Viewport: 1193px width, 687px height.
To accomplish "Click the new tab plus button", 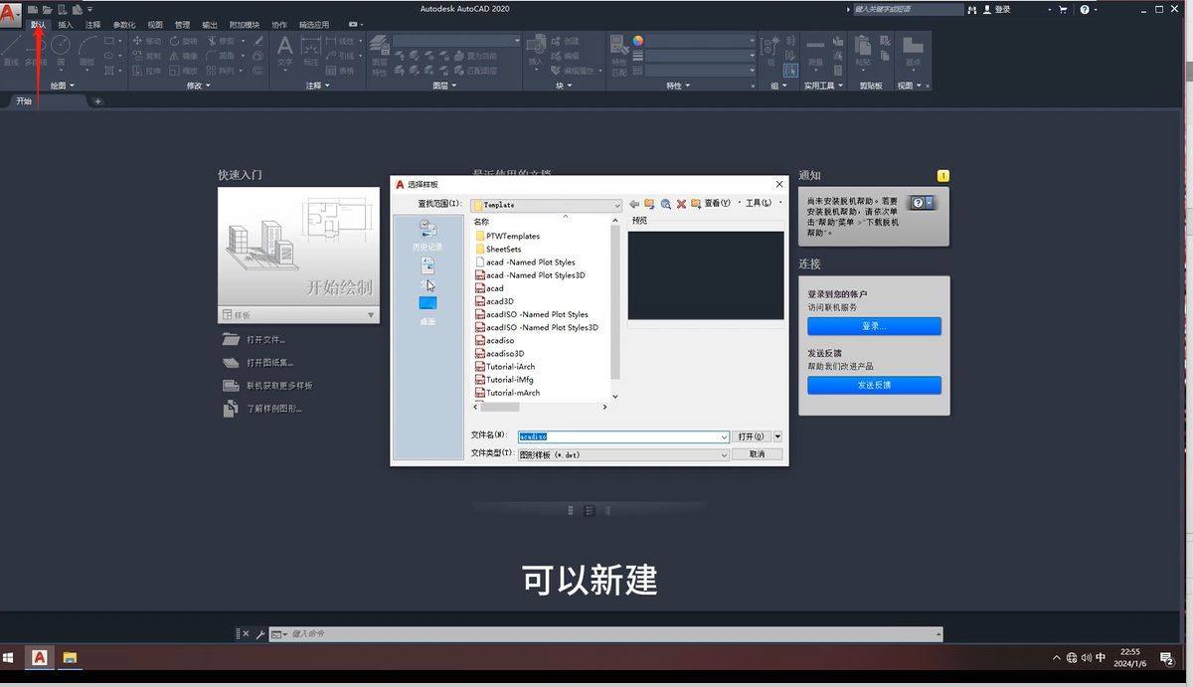I will tap(97, 101).
